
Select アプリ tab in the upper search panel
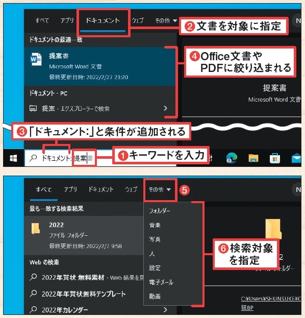[x=67, y=20]
